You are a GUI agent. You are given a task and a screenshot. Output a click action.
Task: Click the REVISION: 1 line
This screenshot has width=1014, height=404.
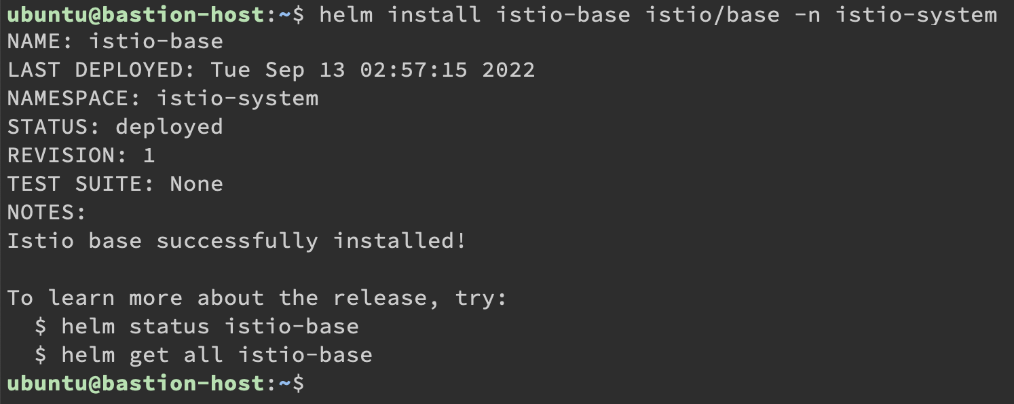pos(81,155)
